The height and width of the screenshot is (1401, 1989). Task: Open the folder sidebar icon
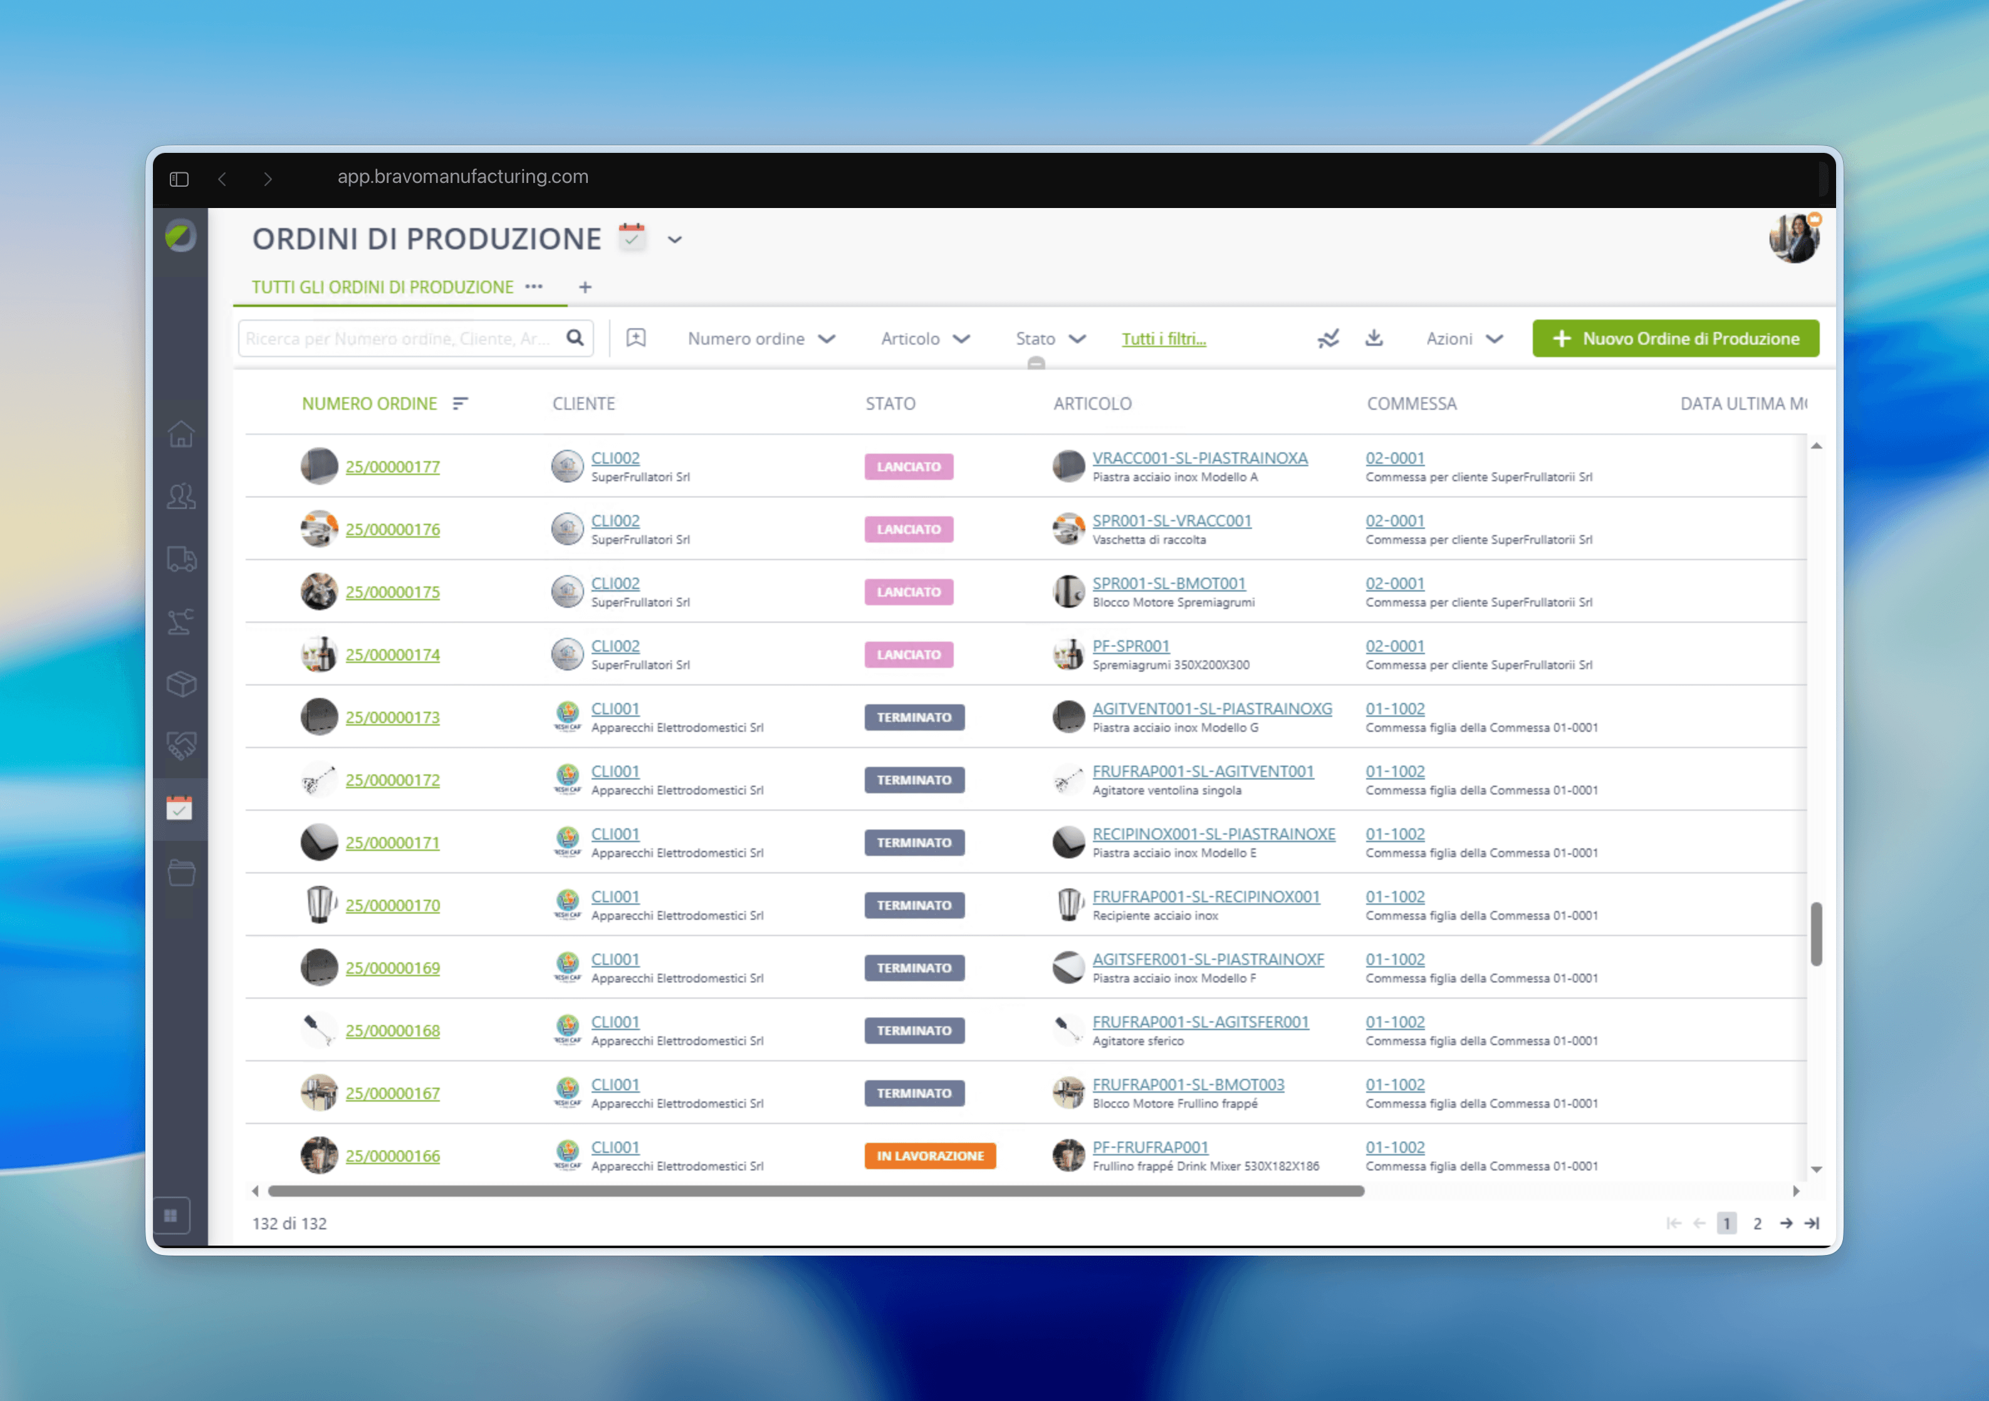181,872
